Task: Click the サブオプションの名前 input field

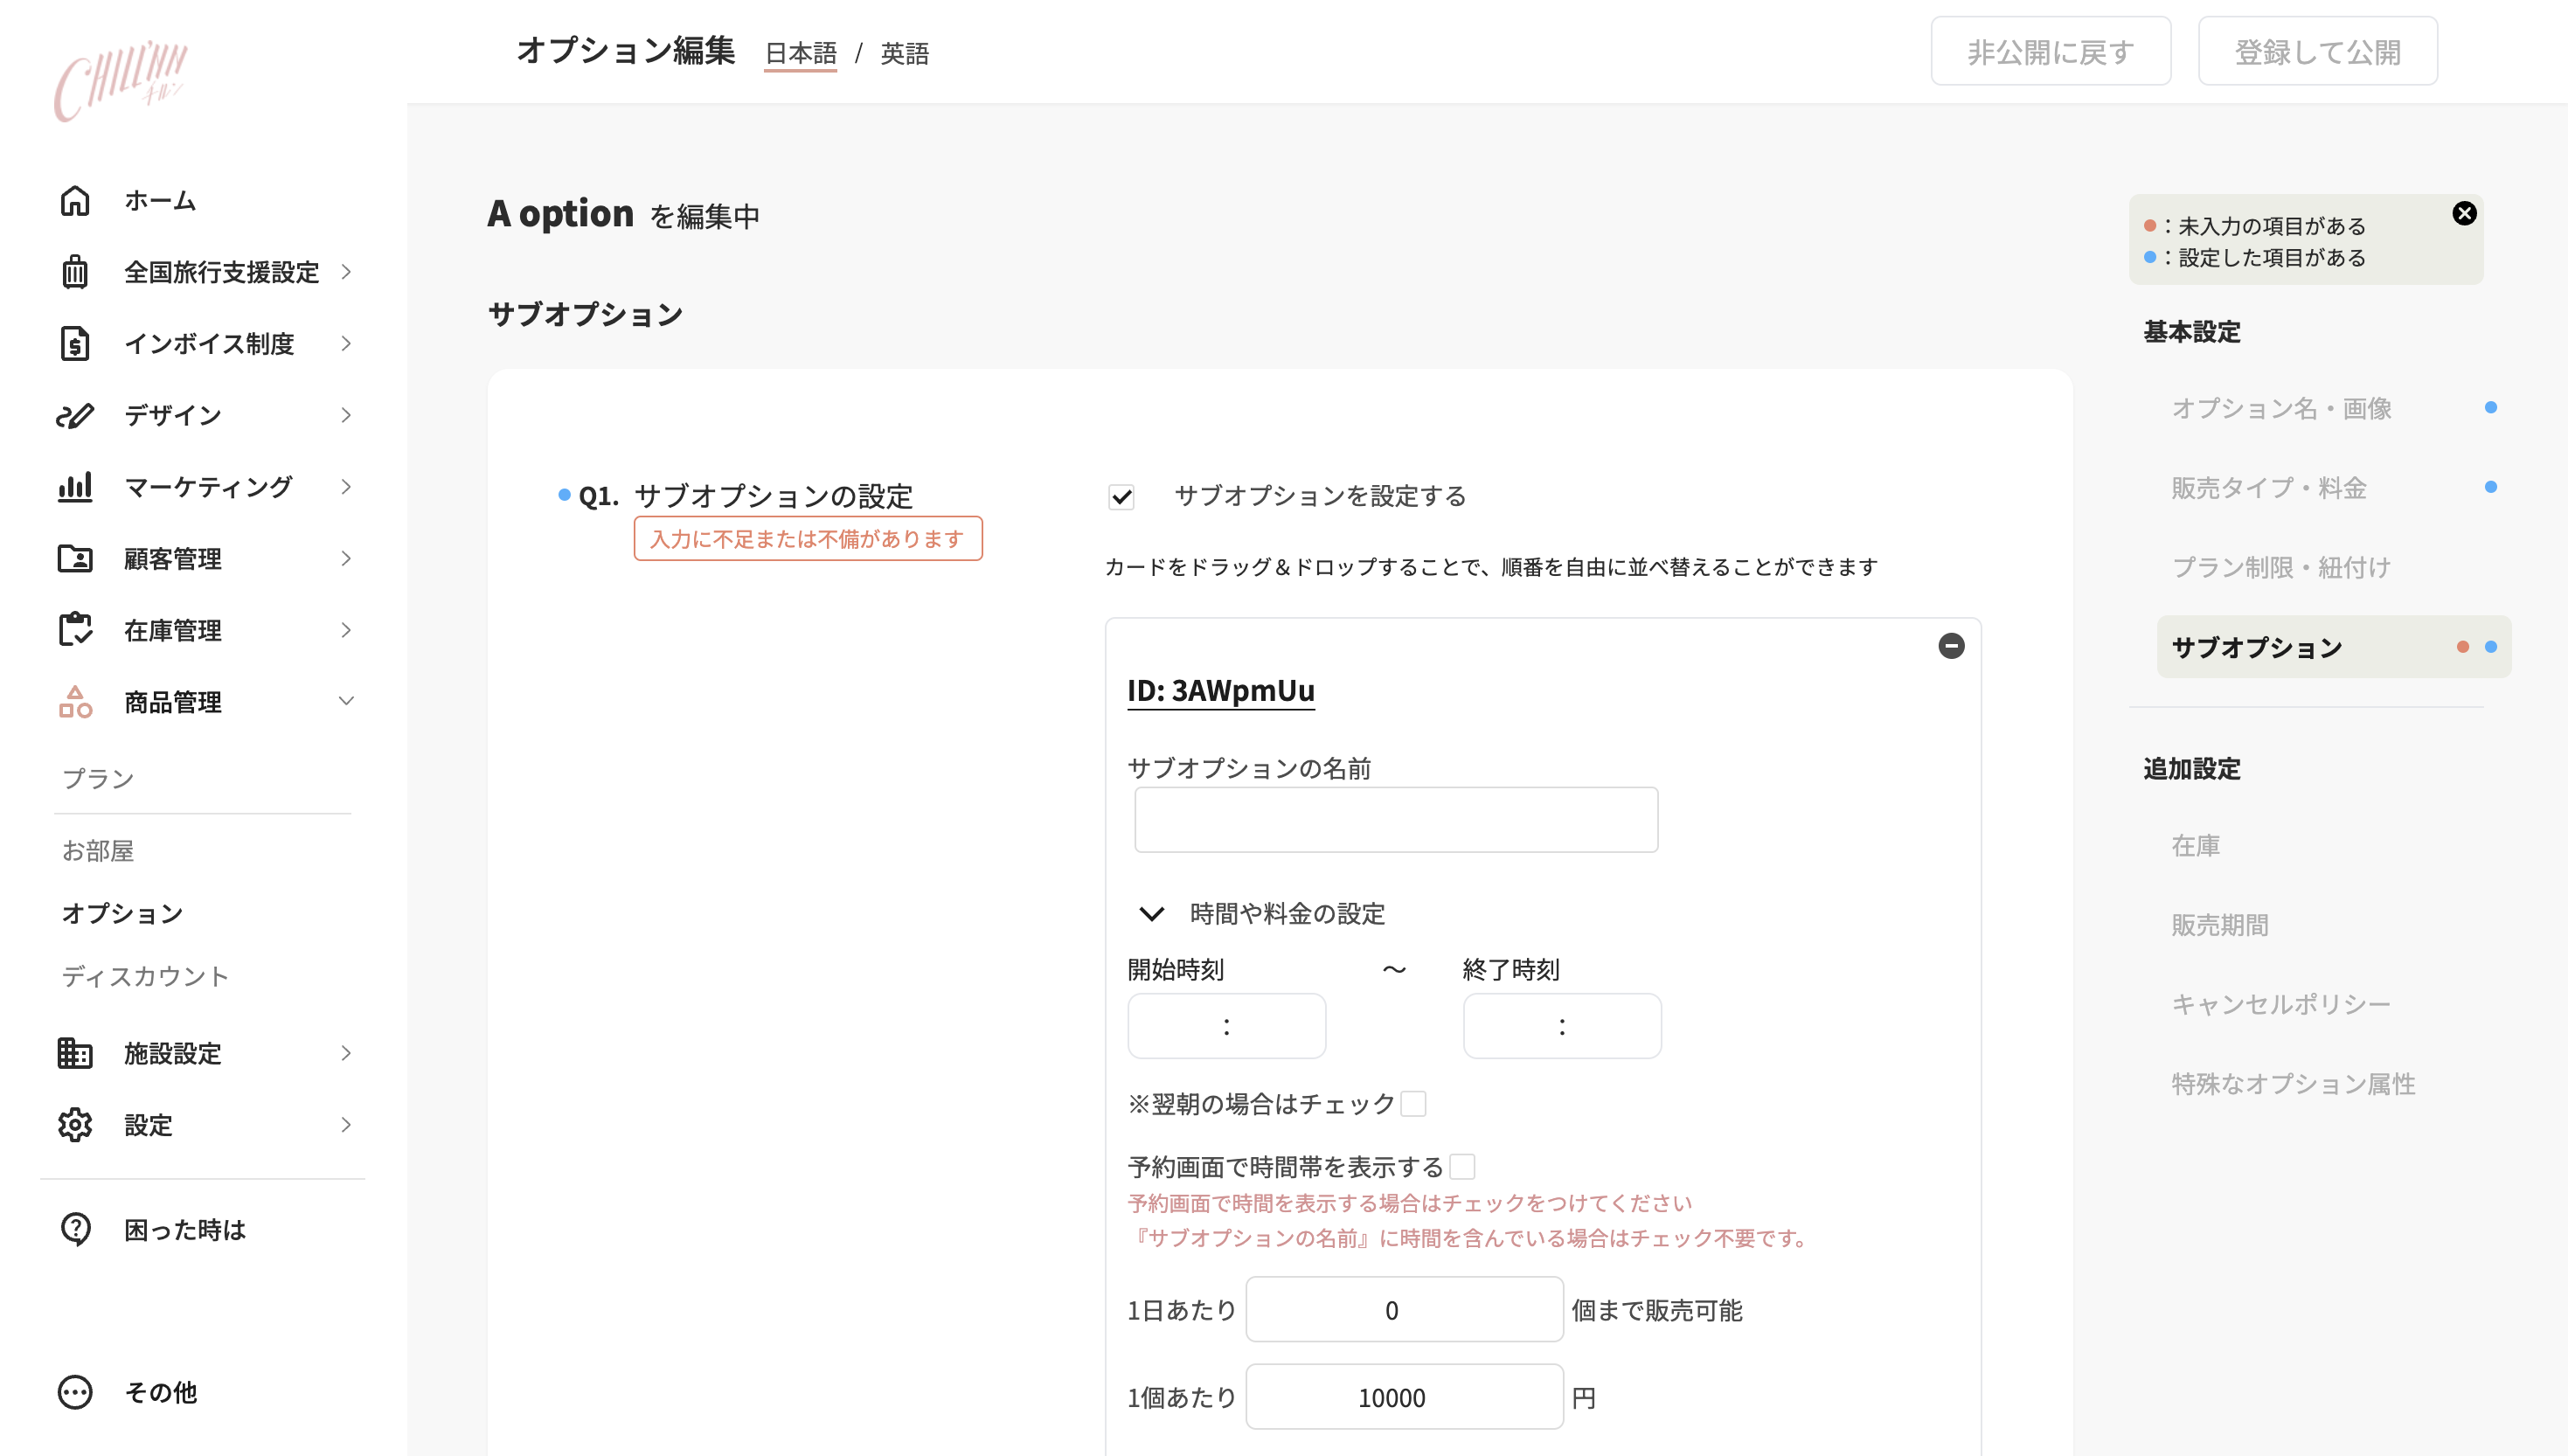Action: click(1395, 818)
